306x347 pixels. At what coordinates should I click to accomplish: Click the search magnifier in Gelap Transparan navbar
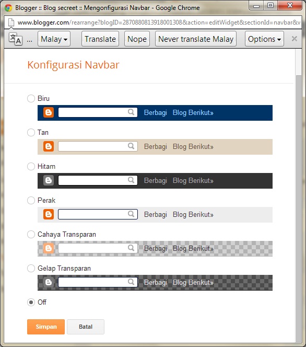point(131,282)
